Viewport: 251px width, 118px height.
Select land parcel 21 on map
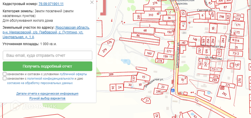pos(147,100)
